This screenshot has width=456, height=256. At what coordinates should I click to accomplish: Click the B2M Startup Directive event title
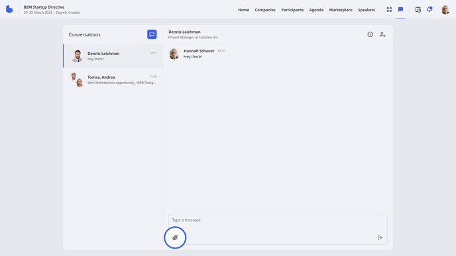click(x=44, y=7)
